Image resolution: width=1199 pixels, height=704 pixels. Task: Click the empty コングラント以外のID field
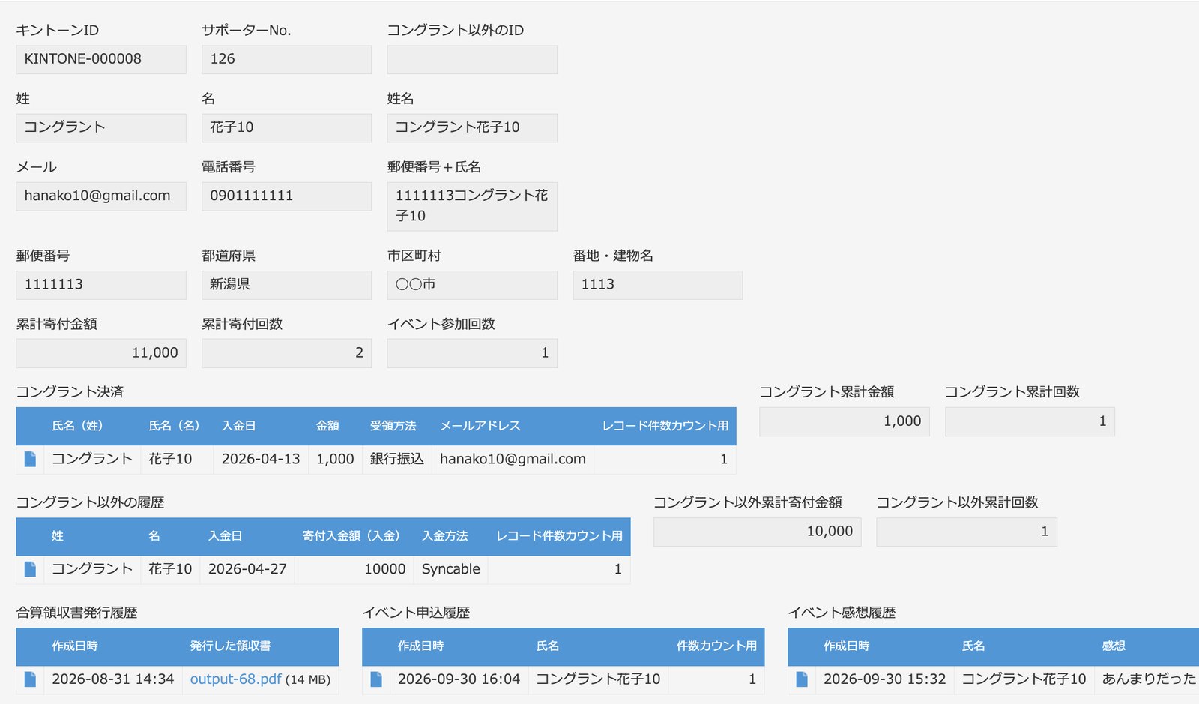472,59
